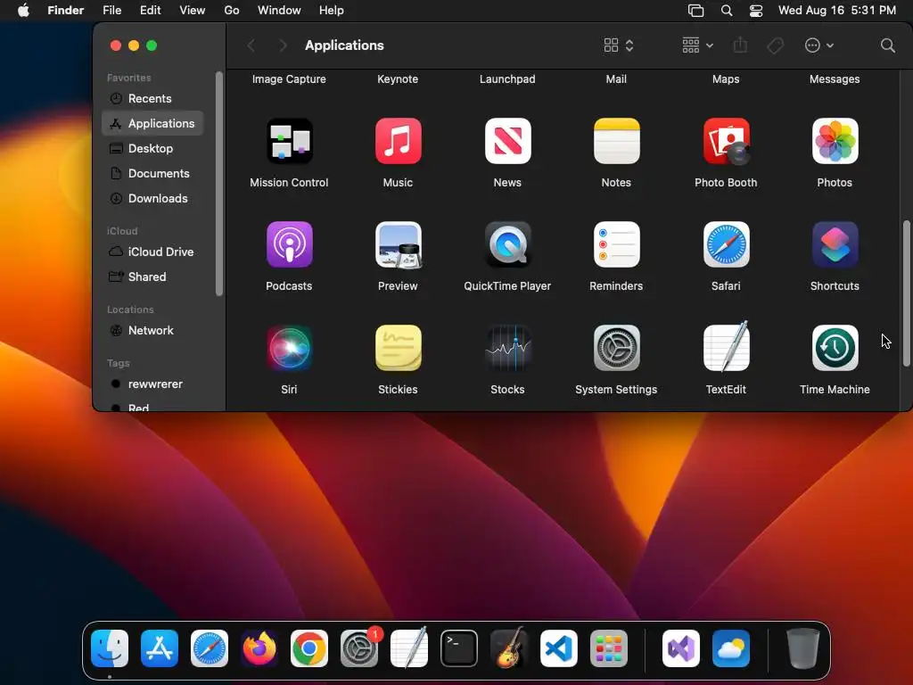Go back with the toolbar back arrow
Viewport: 913px width, 685px height.
pyautogui.click(x=251, y=45)
